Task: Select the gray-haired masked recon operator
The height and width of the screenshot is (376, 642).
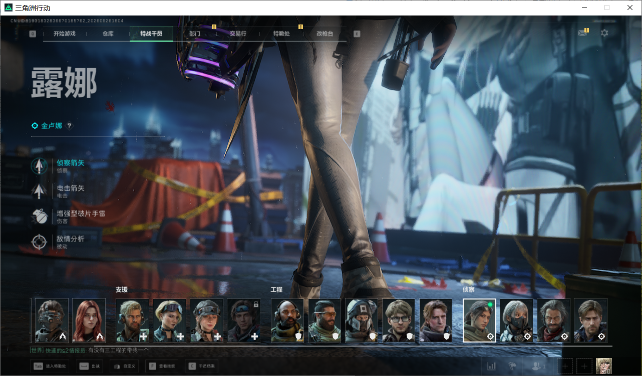Action: pos(517,320)
